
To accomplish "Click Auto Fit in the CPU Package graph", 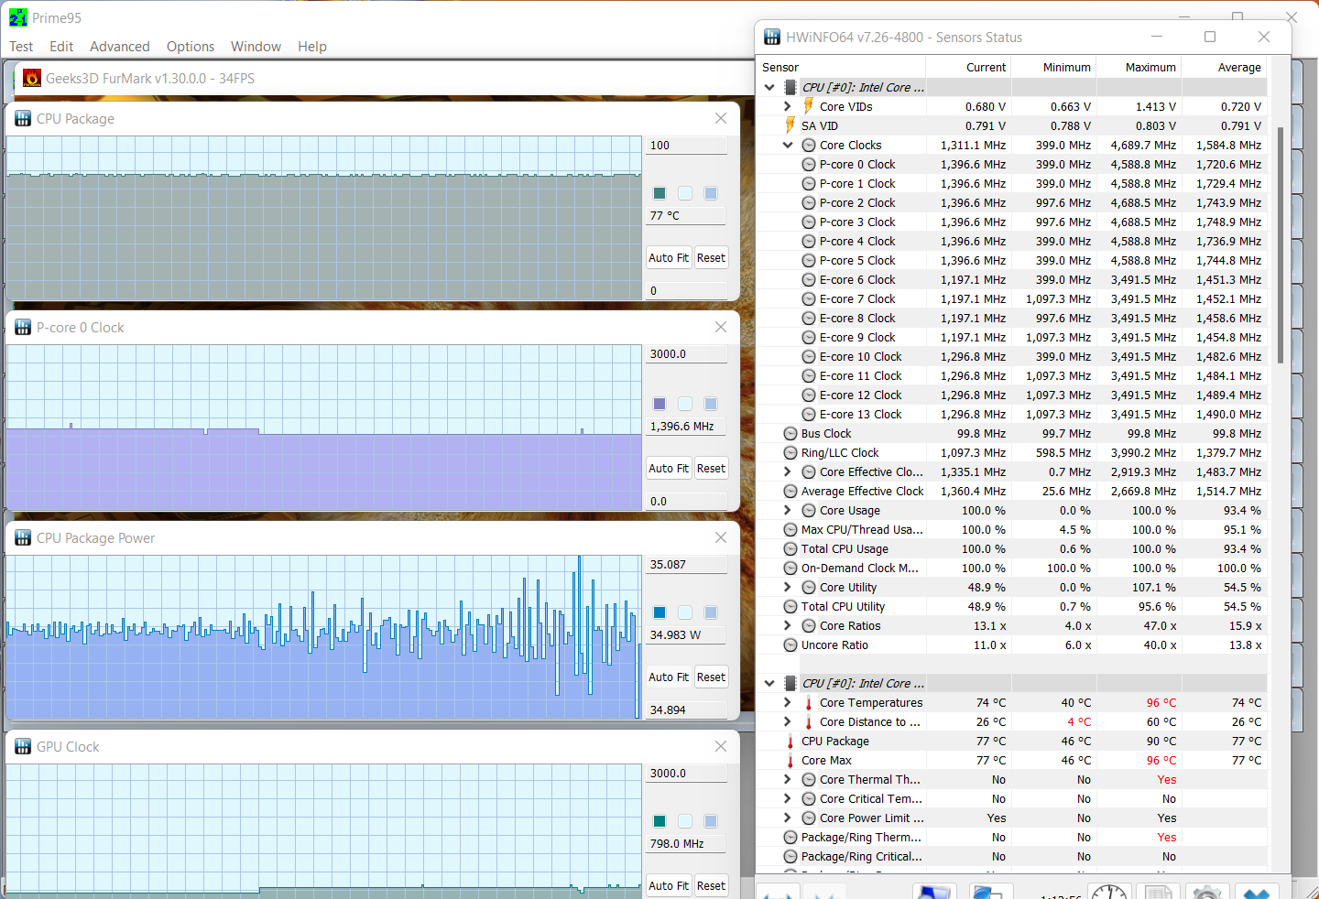I will (669, 258).
